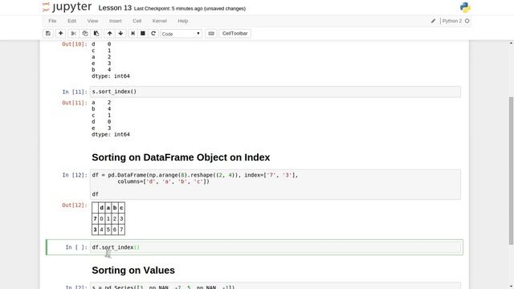Click the scrollbar up arrow
Viewport: 514px width, 289px height.
coord(511,43)
